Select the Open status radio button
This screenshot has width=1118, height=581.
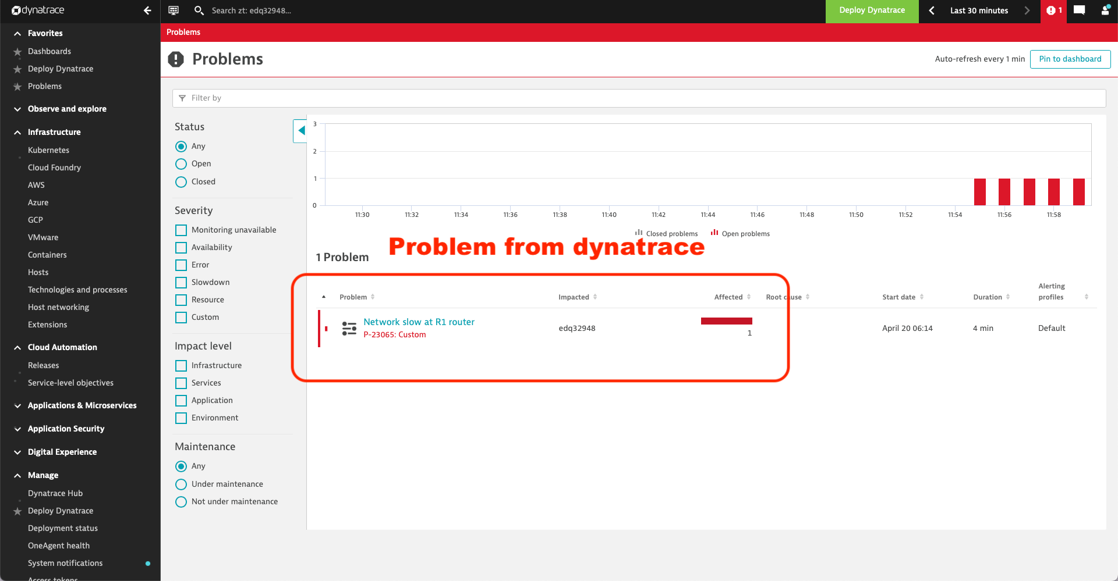pos(181,164)
